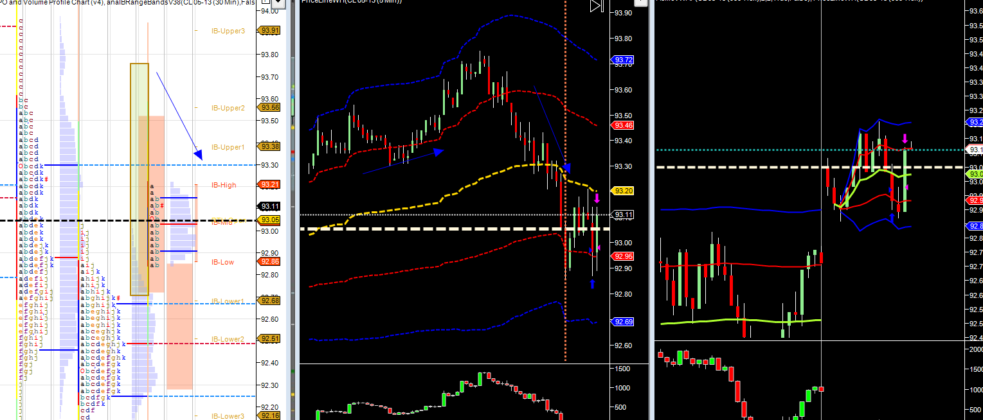Click the 94.00 axis label on profile chart
The width and height of the screenshot is (983, 420).
point(269,11)
